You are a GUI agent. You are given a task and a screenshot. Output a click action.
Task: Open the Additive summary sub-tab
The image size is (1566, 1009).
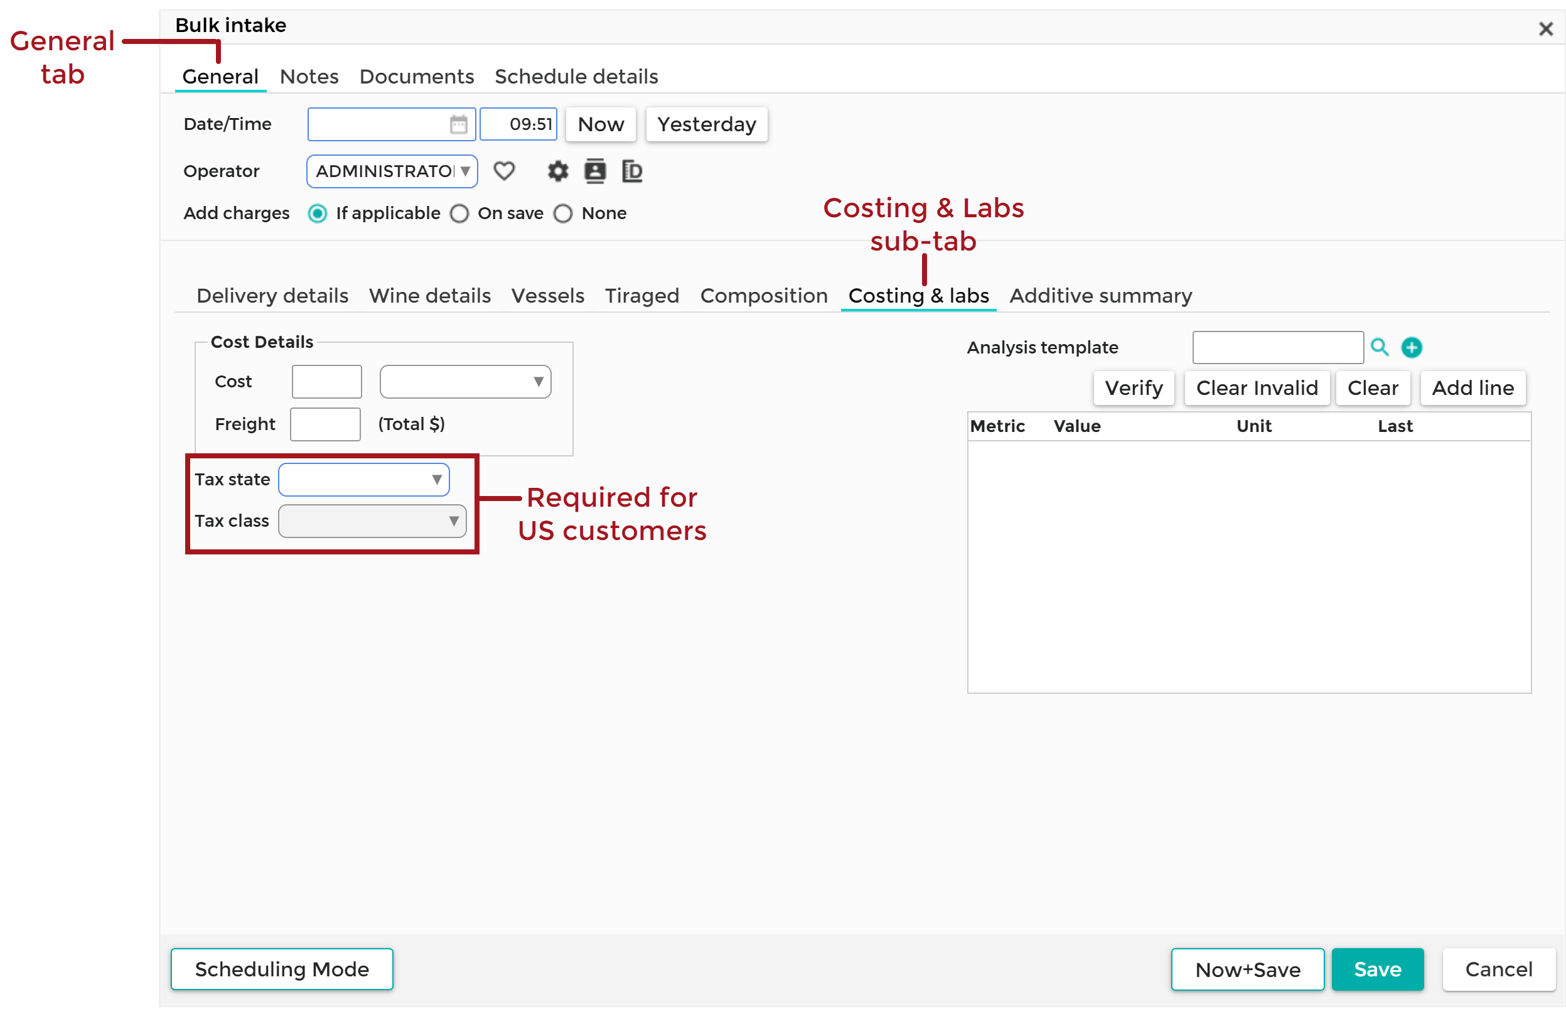pos(1100,296)
